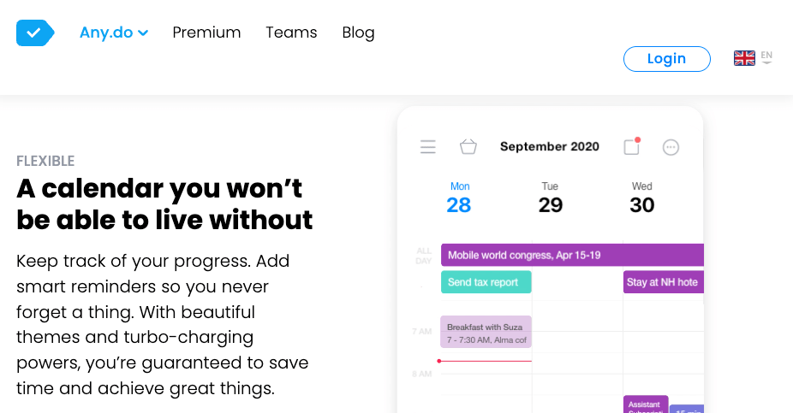The image size is (793, 413).
Task: Open the Premium page
Action: (x=206, y=32)
